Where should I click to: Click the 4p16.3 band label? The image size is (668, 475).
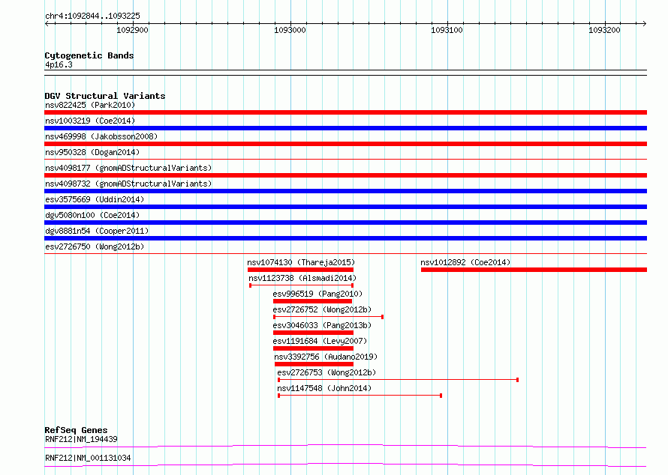59,64
